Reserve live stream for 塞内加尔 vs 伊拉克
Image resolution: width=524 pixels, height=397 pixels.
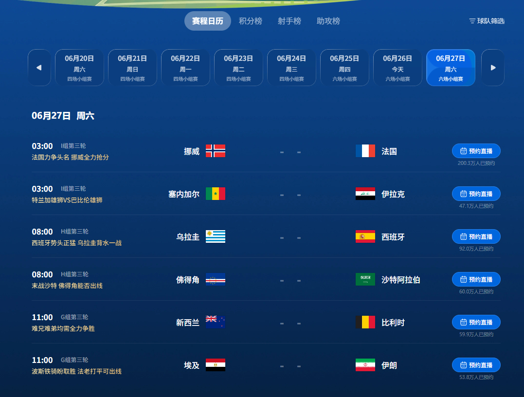click(x=476, y=194)
